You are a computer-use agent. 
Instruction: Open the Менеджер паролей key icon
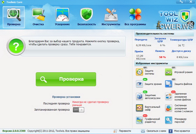(169, 120)
